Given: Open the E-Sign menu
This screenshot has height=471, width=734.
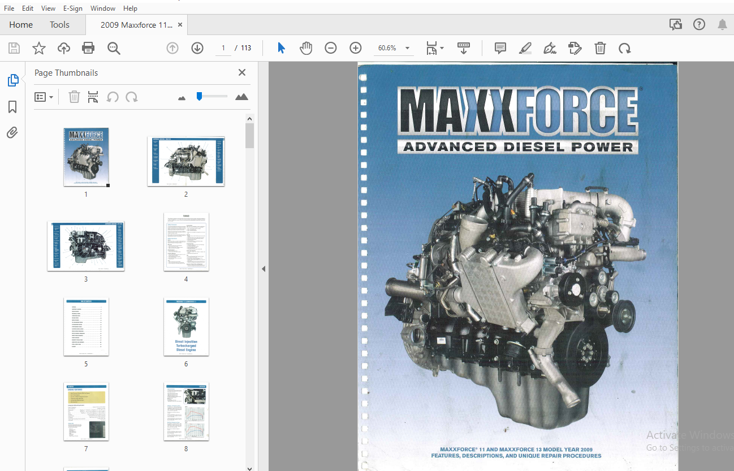Looking at the screenshot, I should 72,8.
